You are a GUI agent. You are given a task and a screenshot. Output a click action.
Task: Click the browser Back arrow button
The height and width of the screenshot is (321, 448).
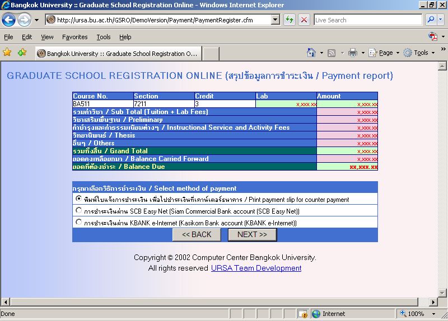8,20
